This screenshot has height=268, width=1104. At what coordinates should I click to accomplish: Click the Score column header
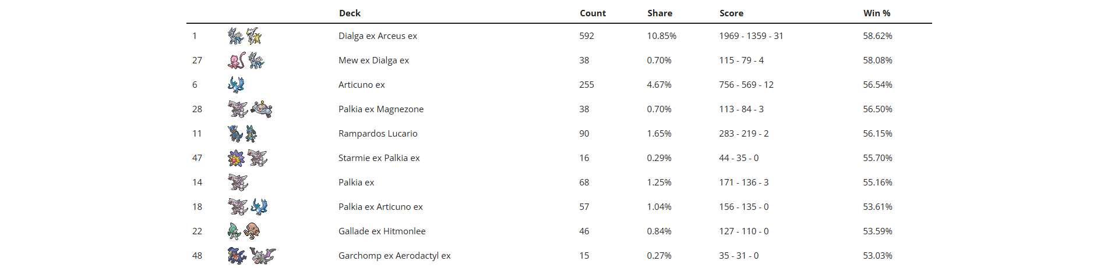coord(731,13)
